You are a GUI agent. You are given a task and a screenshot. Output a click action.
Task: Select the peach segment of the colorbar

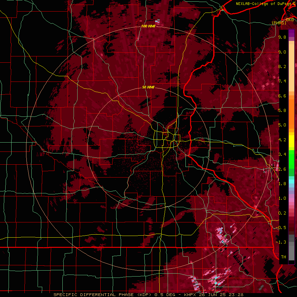[291, 66]
